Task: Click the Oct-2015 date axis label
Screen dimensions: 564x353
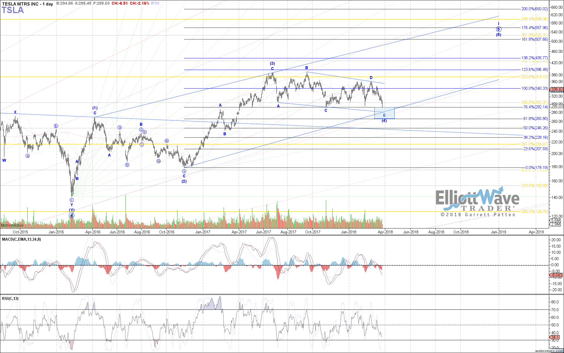Action: [20, 232]
